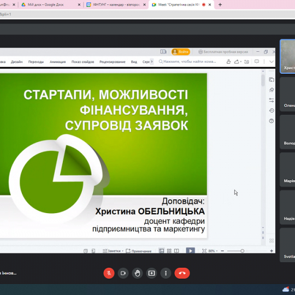Increase zoom with plus button
Screen dimensions: 295x295
(x=272, y=251)
